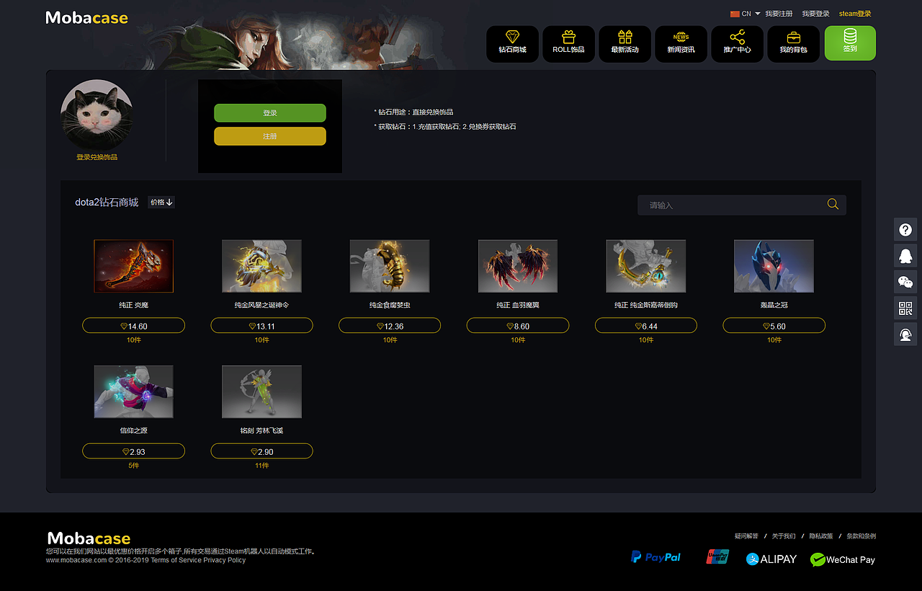Screen dimensions: 922x591
Task: Open the 新闻资讯 news section
Action: click(x=681, y=44)
